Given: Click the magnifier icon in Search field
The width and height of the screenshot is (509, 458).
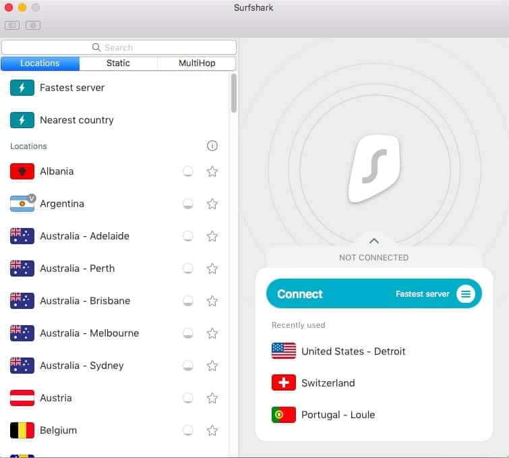Looking at the screenshot, I should pos(96,47).
